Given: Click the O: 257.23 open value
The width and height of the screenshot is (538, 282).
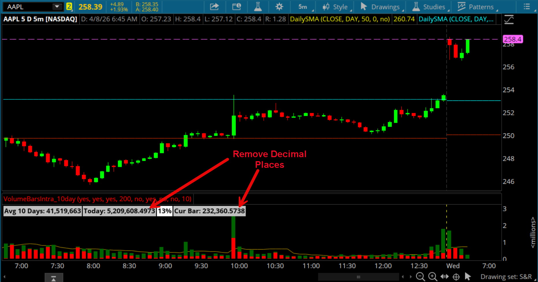Looking at the screenshot, I should pyautogui.click(x=156, y=19).
